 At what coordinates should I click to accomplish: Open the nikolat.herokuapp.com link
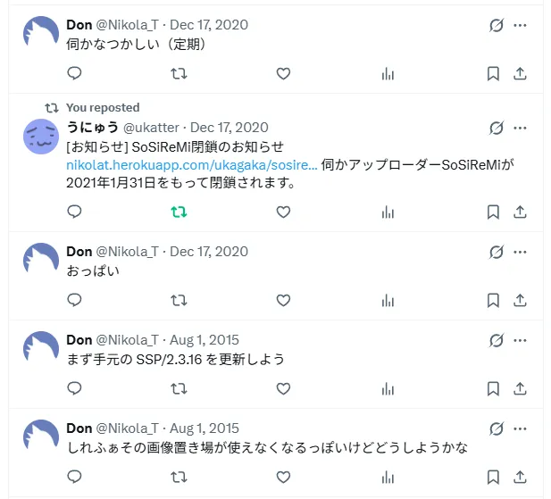pyautogui.click(x=191, y=166)
